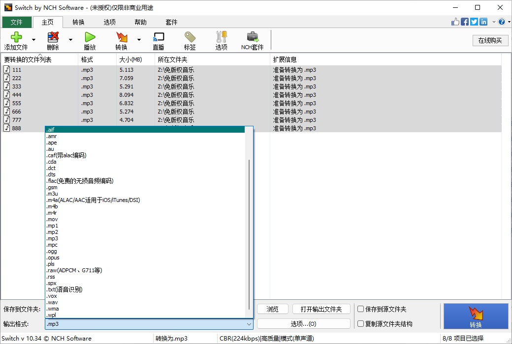Select .m4a(ALAC/AAC) format entry

point(145,200)
